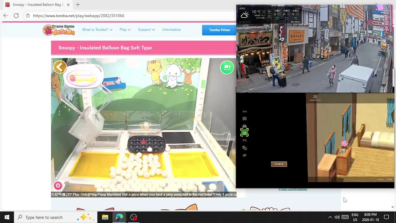Expand the Support menu
The image size is (396, 223).
(147, 30)
